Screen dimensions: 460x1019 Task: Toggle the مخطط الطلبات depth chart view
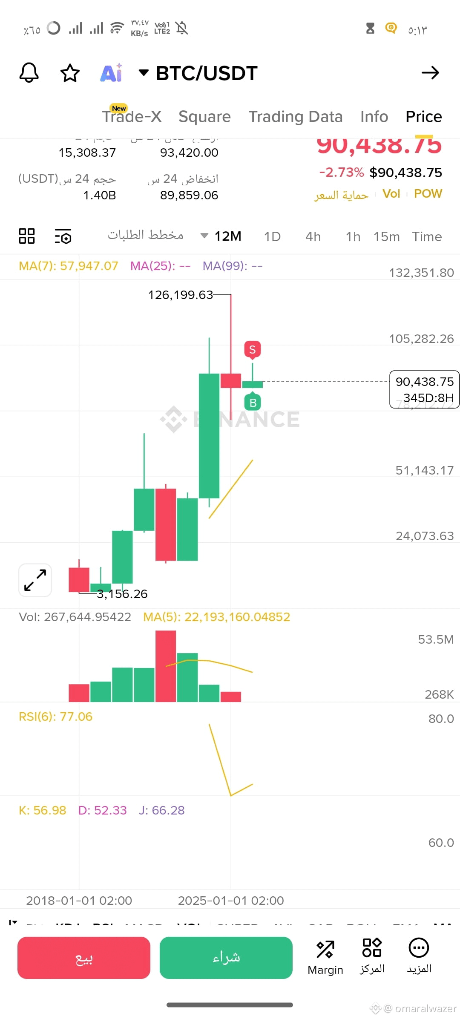[145, 236]
